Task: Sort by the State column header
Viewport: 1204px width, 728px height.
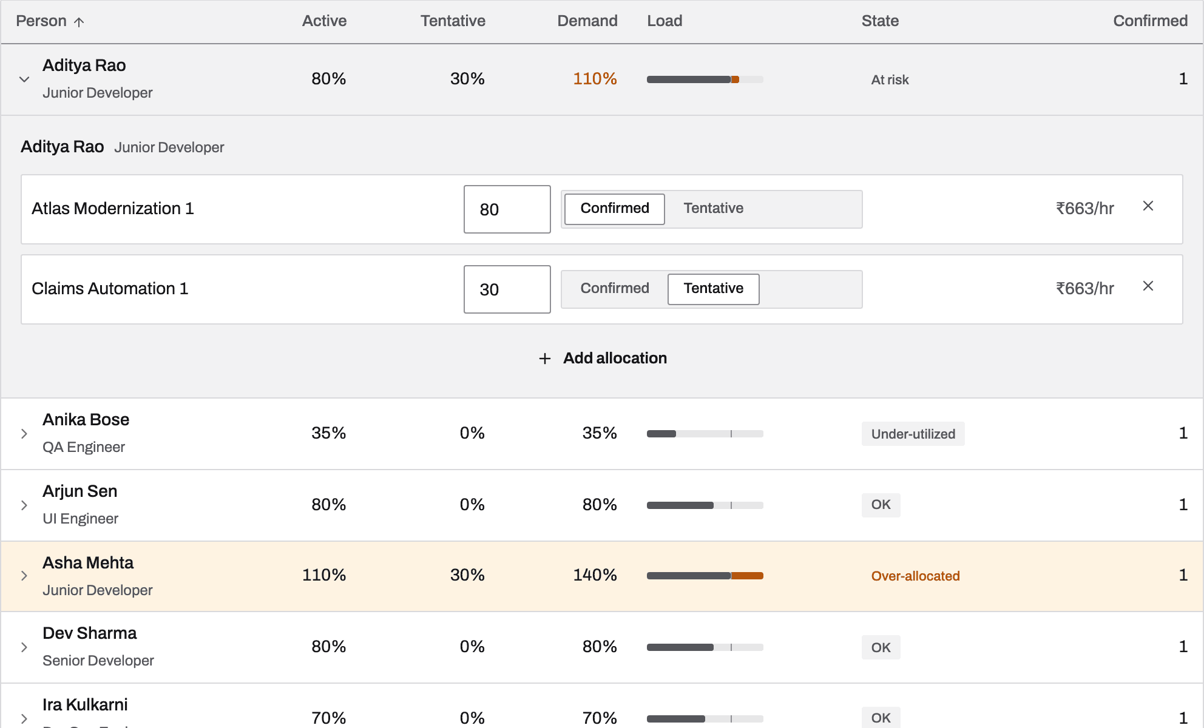Action: [x=880, y=21]
